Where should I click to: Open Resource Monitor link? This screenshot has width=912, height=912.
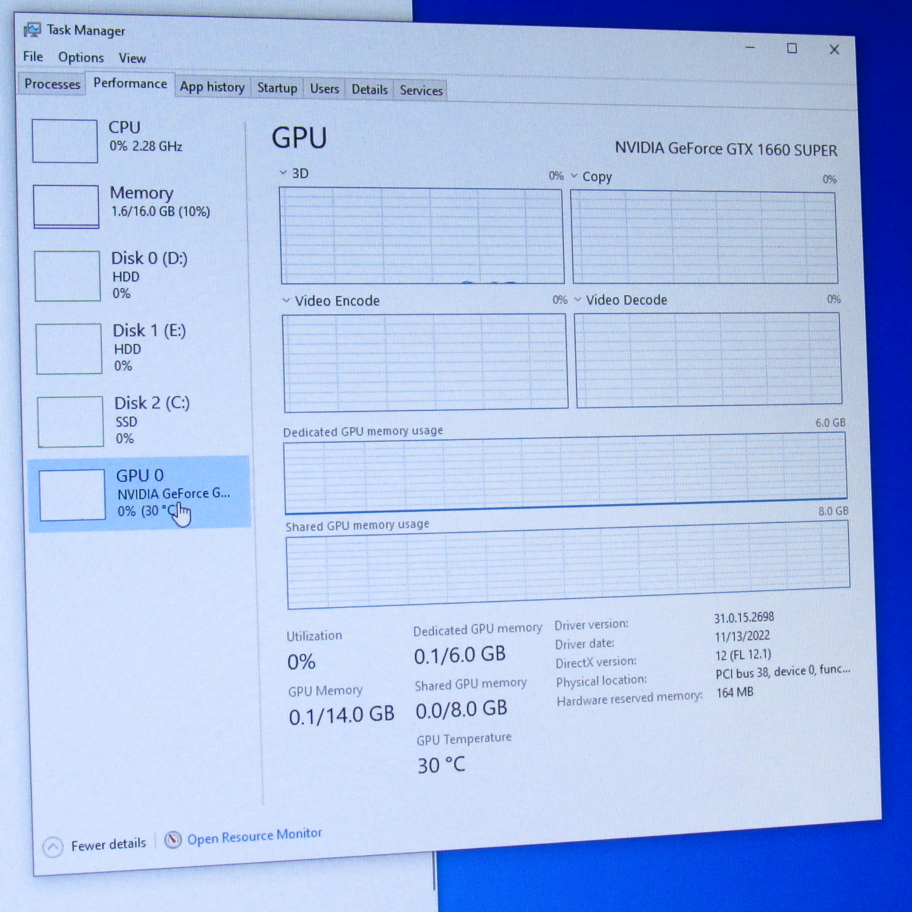click(255, 836)
